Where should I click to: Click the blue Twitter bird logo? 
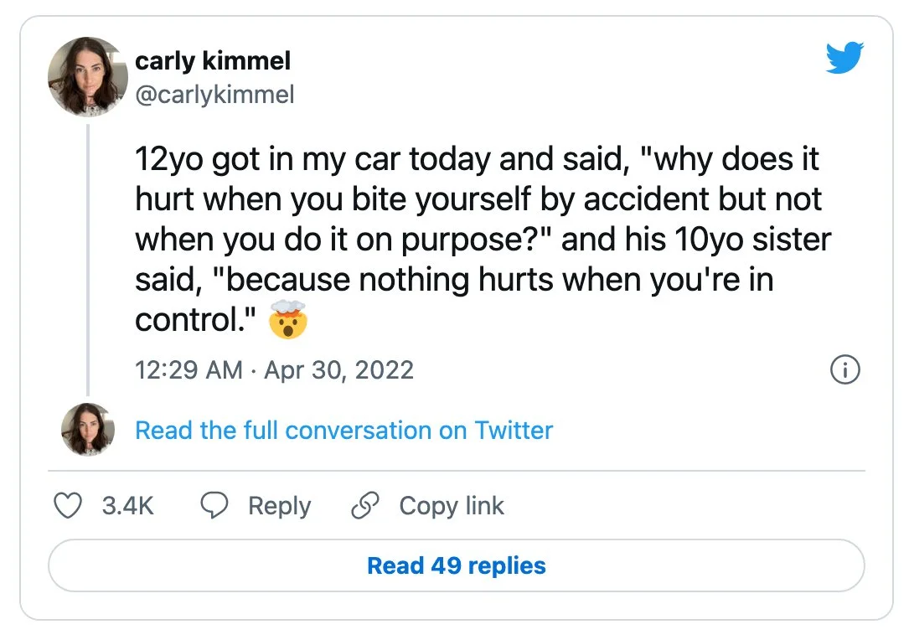[844, 59]
